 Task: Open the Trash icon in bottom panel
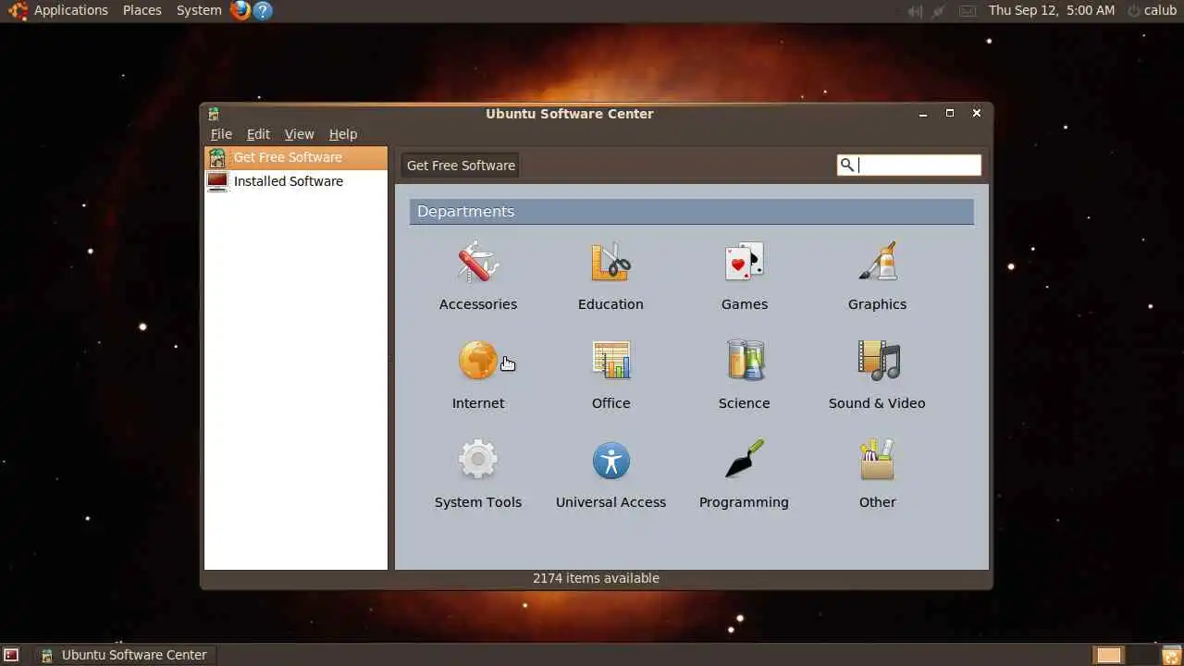[x=1171, y=655]
